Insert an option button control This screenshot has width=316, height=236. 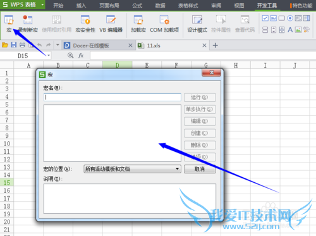[290, 18]
